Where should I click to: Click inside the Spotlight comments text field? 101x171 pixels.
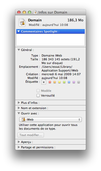(x=50, y=40)
